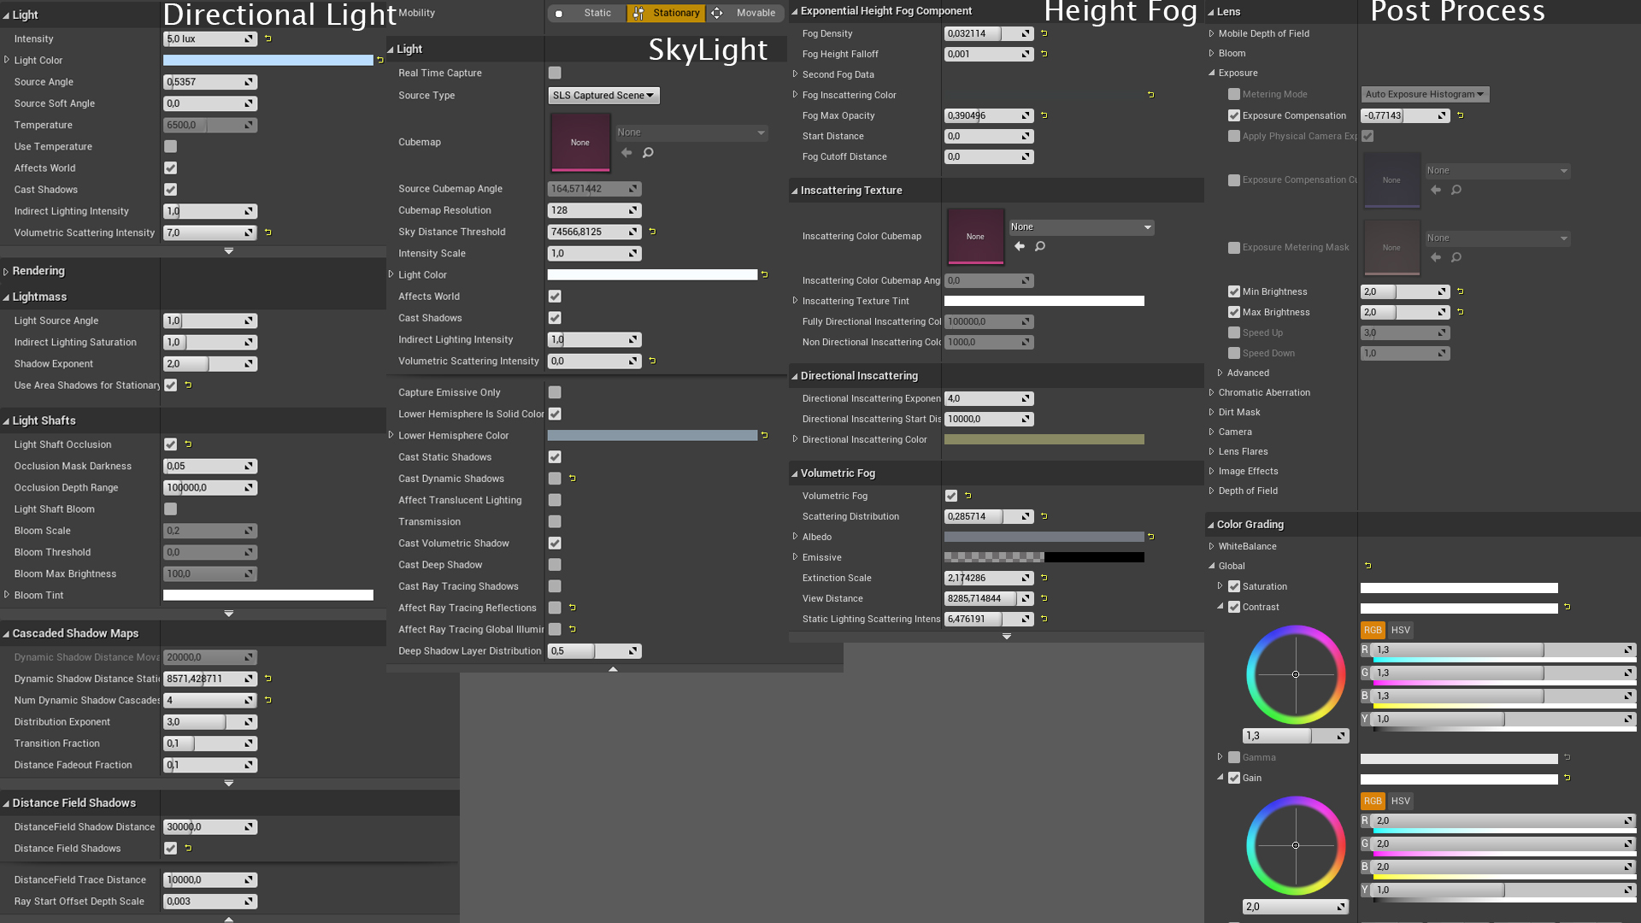1641x923 pixels.
Task: Open the Source Type dropdown
Action: point(603,95)
